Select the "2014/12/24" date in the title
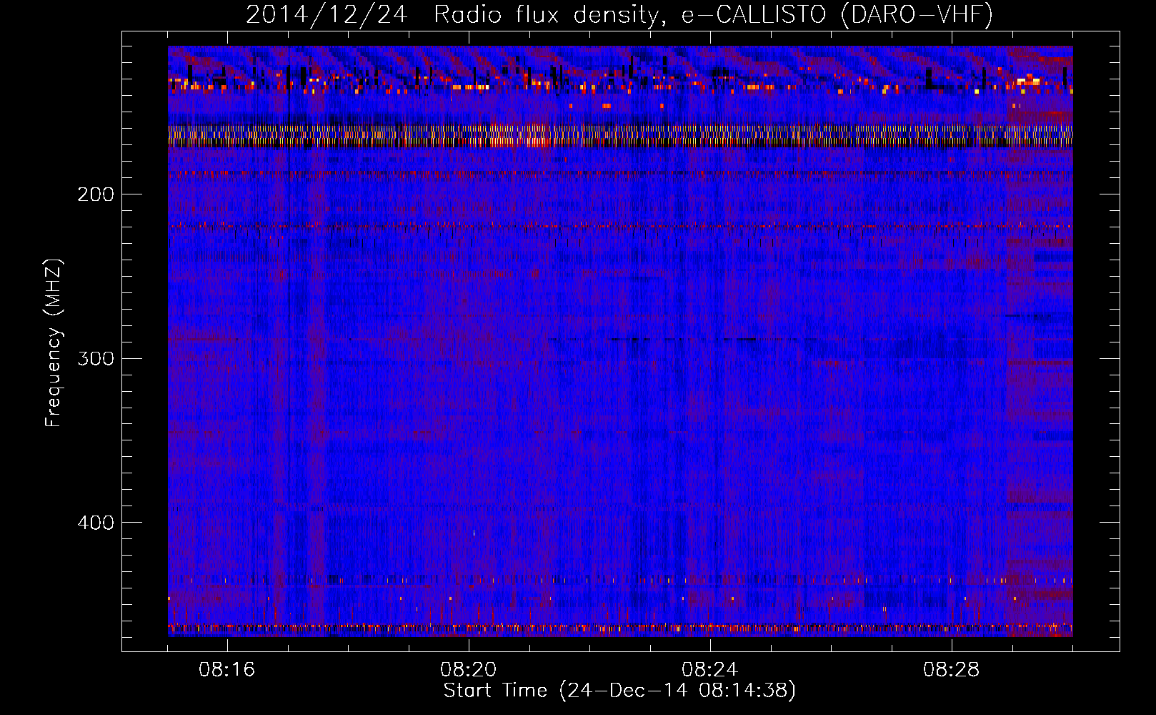This screenshot has height=715, width=1156. [x=327, y=15]
